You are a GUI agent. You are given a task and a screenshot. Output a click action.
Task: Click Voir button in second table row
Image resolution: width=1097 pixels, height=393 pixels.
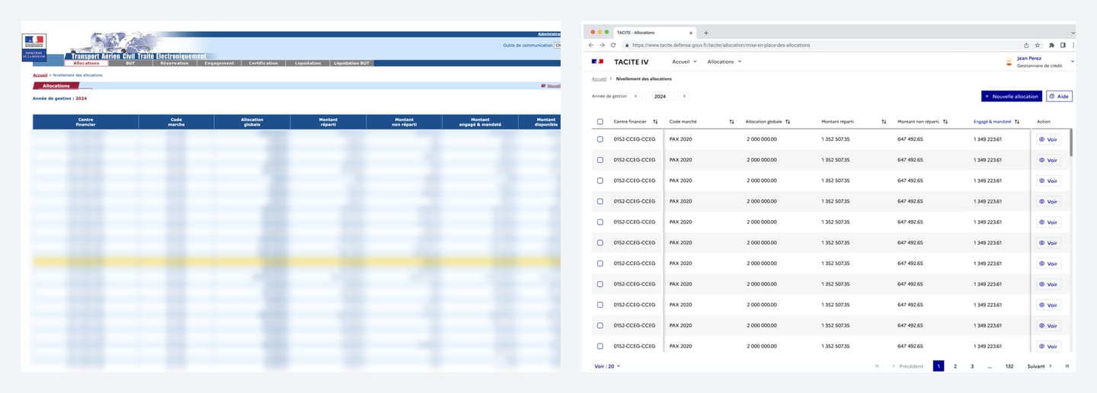1048,160
